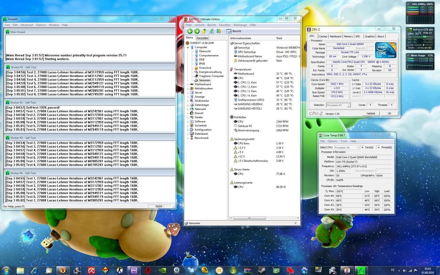
Task: Select the 'Stromversorgung' fan row
Action: click(265, 130)
